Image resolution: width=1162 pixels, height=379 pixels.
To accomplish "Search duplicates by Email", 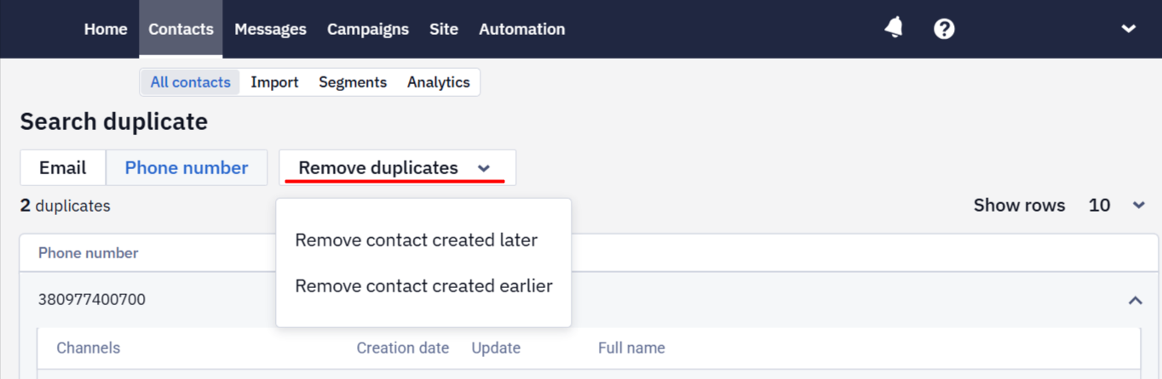I will point(63,167).
